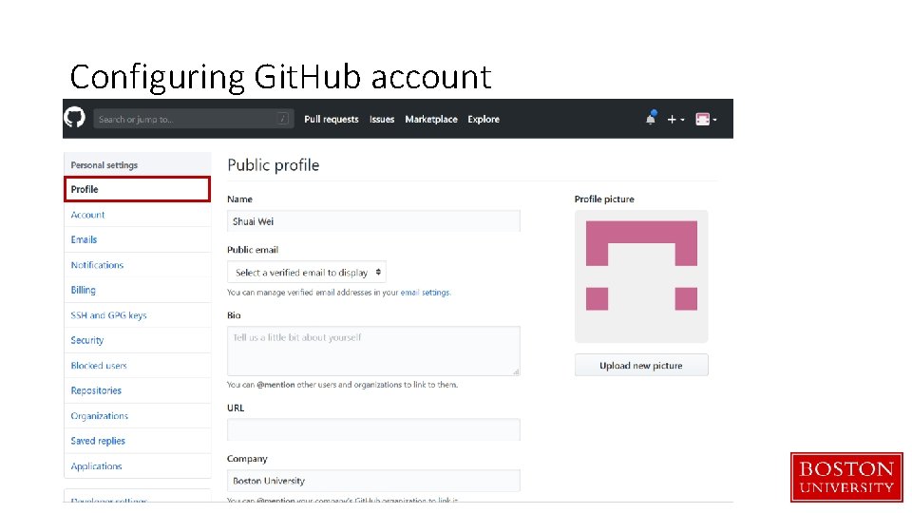
Task: Navigate to Explore
Action: point(484,120)
